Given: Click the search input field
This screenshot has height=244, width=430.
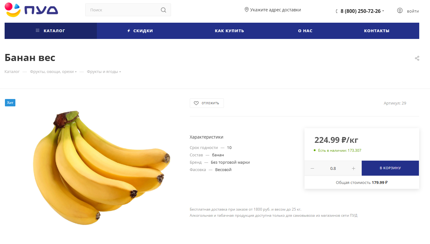Looking at the screenshot, I should click(x=123, y=10).
